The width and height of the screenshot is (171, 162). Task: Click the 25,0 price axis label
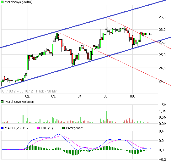[162, 55]
